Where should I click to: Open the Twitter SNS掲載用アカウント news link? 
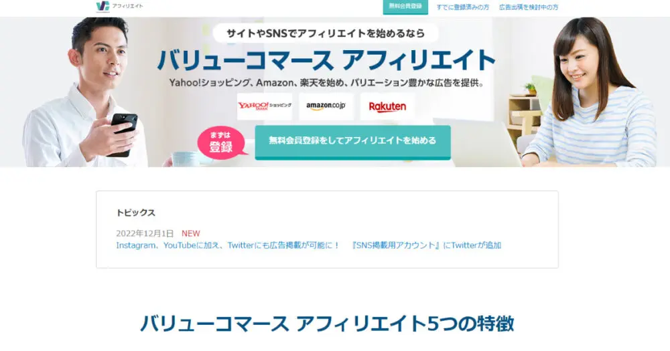pyautogui.click(x=308, y=245)
